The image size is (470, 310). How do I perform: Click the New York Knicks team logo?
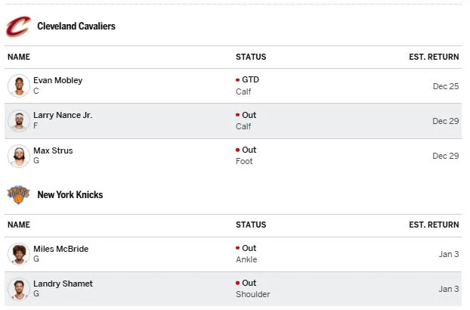coord(17,195)
